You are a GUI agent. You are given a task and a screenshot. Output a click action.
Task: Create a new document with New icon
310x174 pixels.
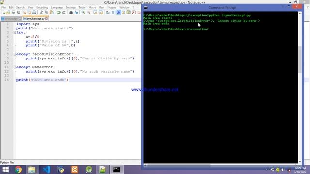[x=3, y=13]
